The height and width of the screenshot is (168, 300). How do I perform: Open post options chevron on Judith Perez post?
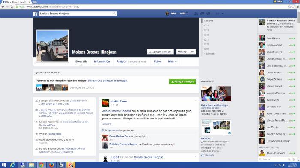[195, 101]
